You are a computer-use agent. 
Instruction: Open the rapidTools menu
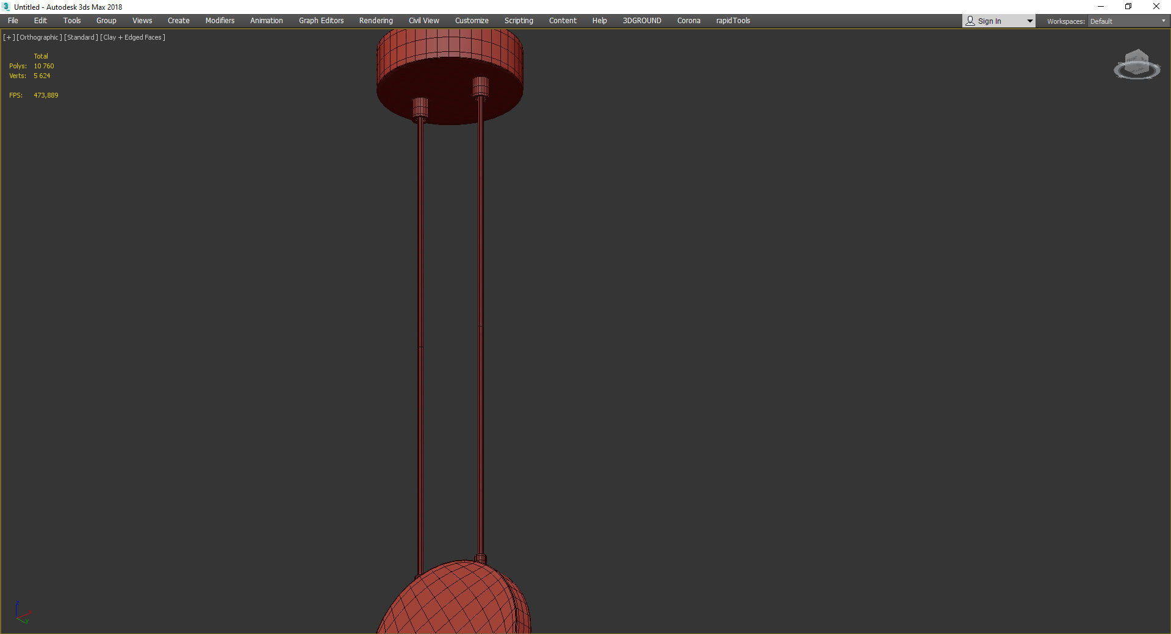(733, 21)
